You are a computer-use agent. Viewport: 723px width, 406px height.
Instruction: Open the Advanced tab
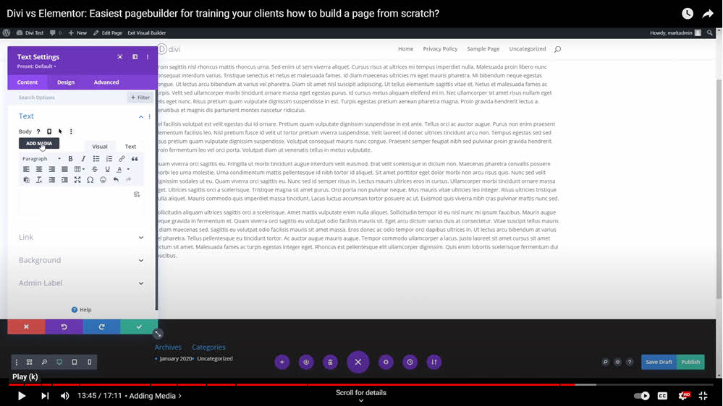click(x=106, y=82)
